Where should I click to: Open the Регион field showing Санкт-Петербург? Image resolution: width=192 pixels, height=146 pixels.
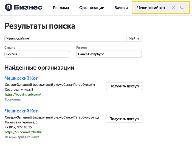pos(109,54)
